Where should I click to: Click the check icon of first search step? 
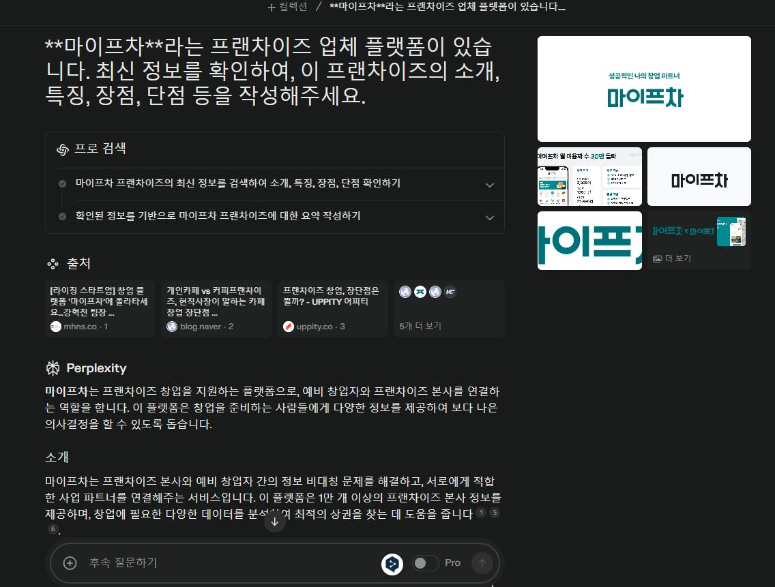(x=62, y=184)
